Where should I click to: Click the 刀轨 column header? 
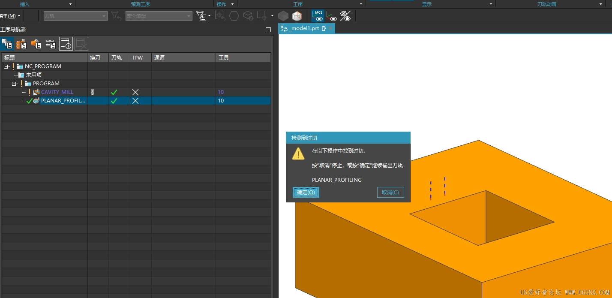pyautogui.click(x=119, y=57)
